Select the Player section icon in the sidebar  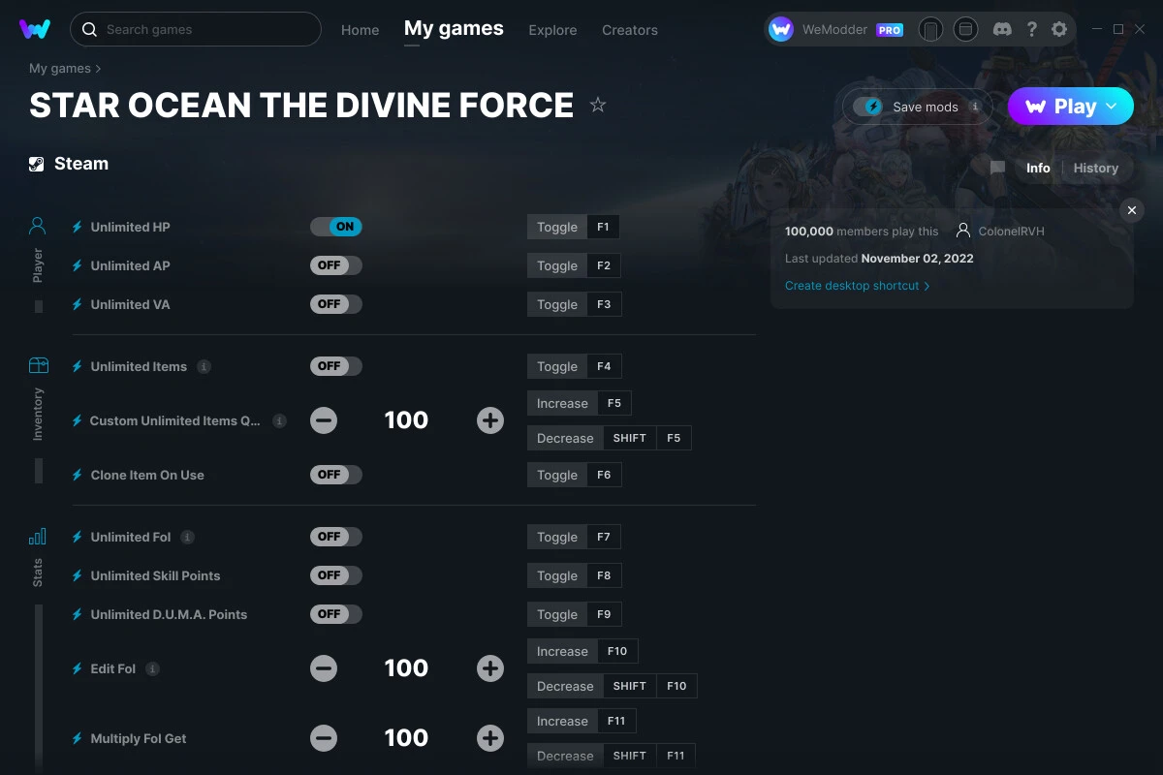(37, 225)
